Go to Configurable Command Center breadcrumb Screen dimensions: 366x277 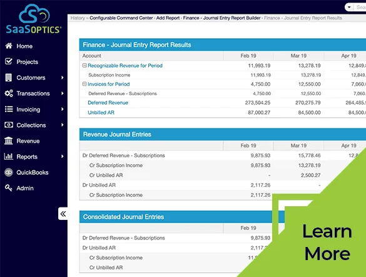121,18
